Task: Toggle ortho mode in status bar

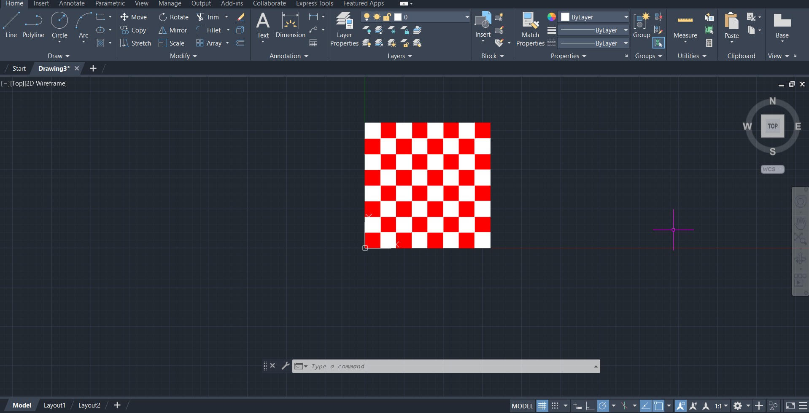Action: 590,406
